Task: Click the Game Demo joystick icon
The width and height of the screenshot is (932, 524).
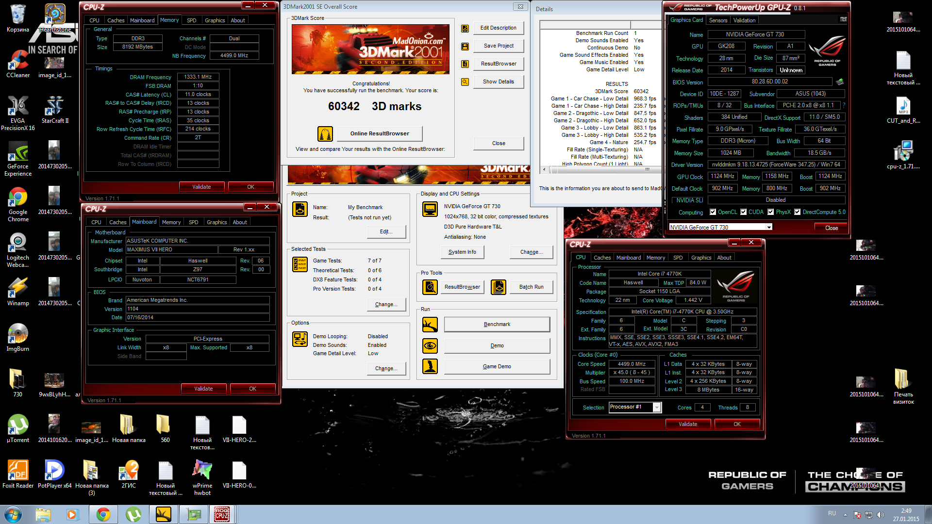Action: 430,366
